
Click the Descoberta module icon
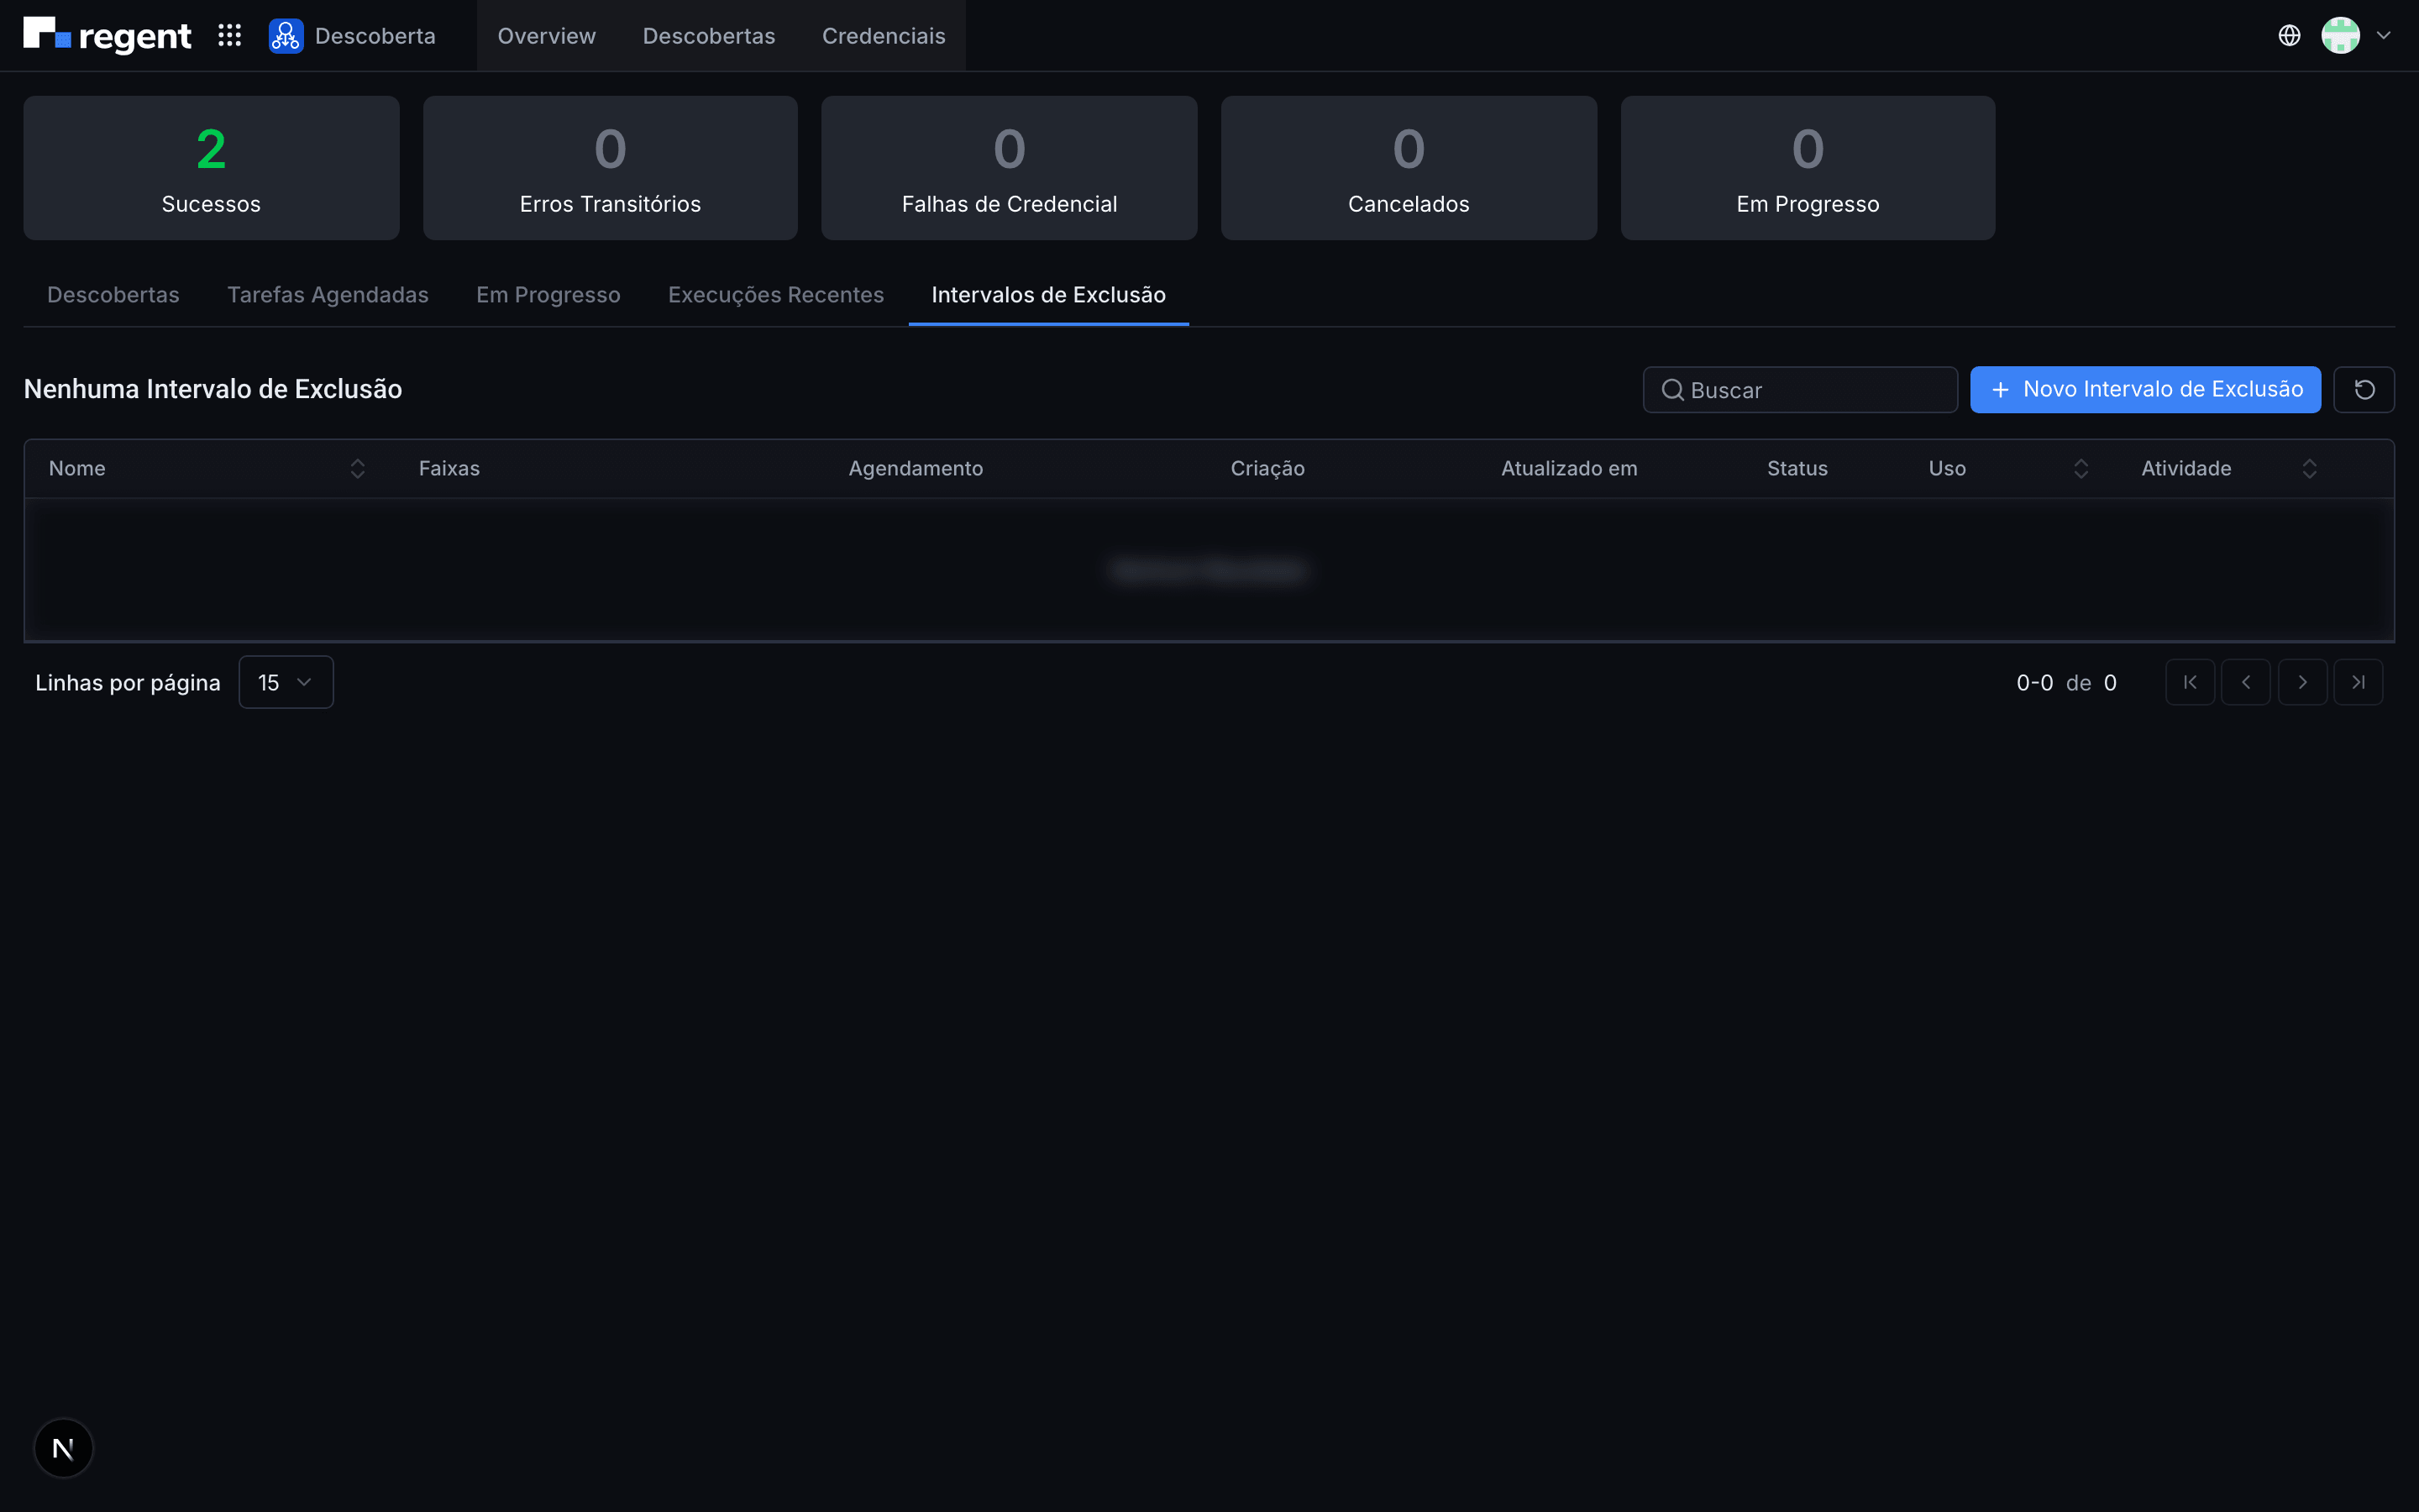(x=286, y=36)
